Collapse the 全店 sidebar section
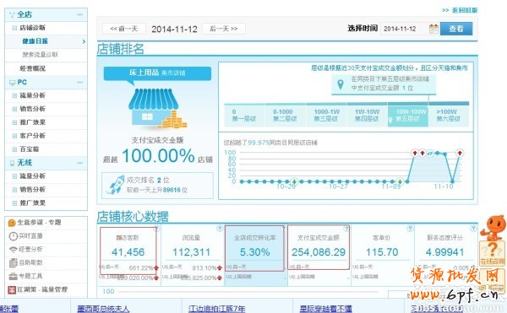The height and width of the screenshot is (313, 507). (x=80, y=14)
